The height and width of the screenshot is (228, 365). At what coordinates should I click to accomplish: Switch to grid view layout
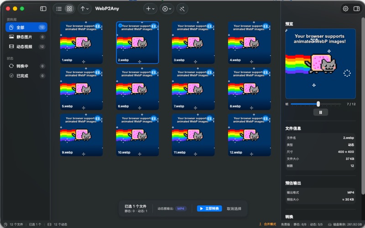[69, 9]
